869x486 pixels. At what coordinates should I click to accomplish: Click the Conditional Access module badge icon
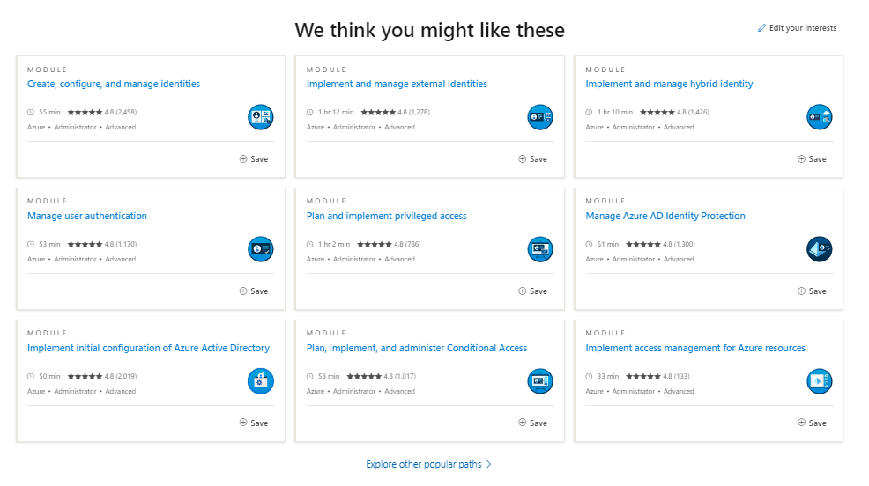tap(539, 381)
